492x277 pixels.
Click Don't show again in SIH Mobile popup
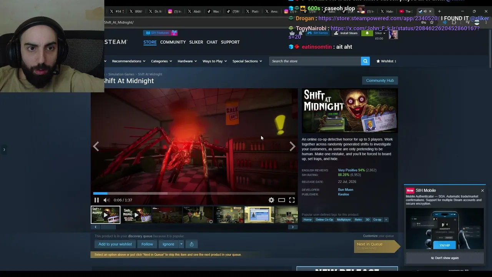click(x=445, y=258)
